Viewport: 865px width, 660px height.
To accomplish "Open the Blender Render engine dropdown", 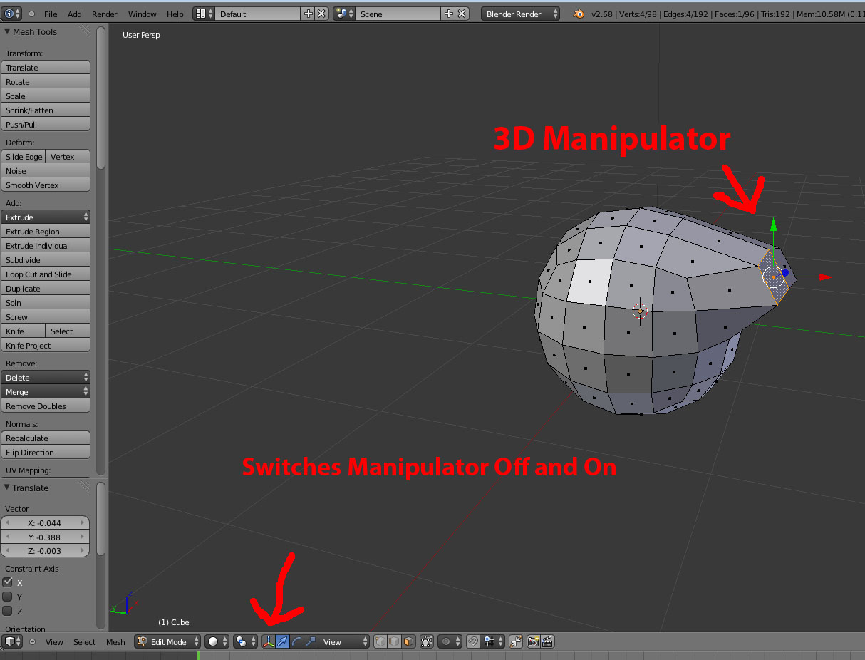I will click(x=520, y=14).
